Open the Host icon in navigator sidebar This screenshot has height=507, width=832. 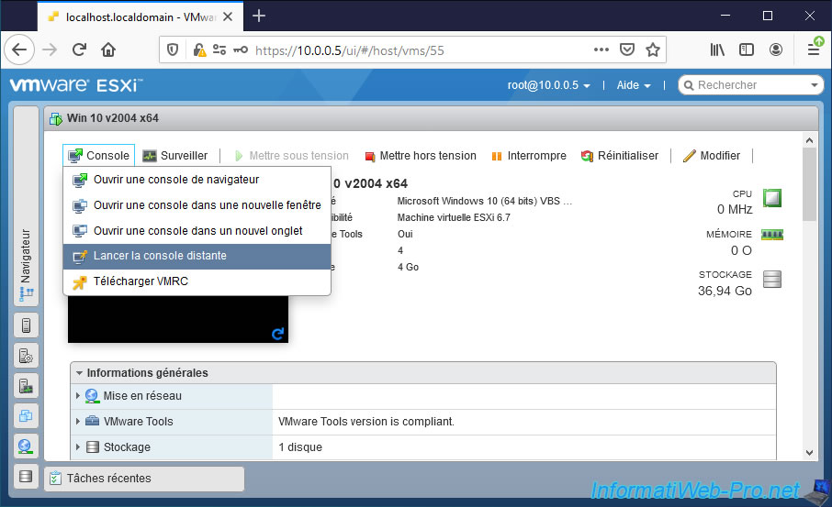click(26, 325)
